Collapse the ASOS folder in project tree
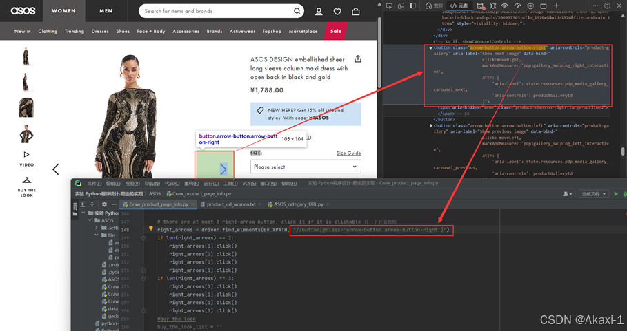Screen dimensions: 627x331 90,220
